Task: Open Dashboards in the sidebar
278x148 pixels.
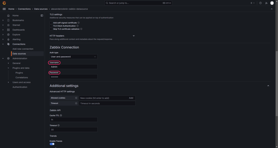Action: coord(18,30)
